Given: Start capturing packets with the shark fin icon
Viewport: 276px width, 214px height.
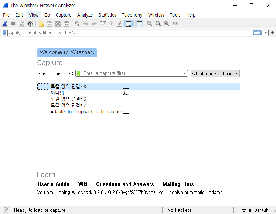Looking at the screenshot, I should click(x=5, y=24).
